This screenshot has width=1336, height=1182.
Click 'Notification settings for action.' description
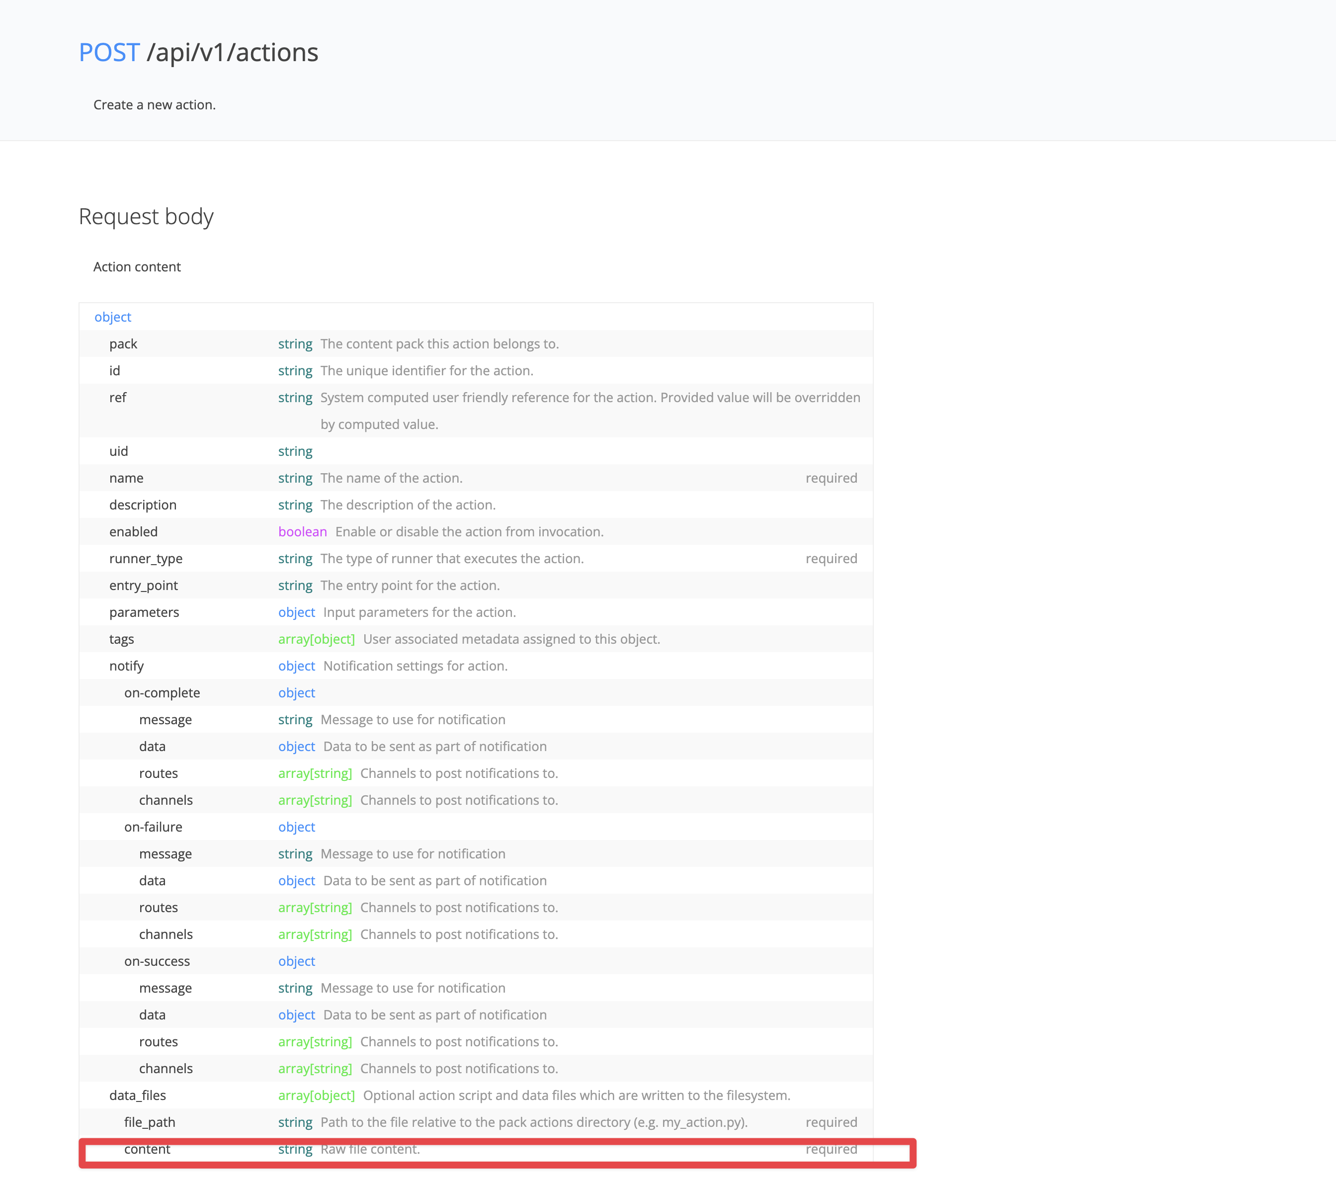[x=415, y=666]
